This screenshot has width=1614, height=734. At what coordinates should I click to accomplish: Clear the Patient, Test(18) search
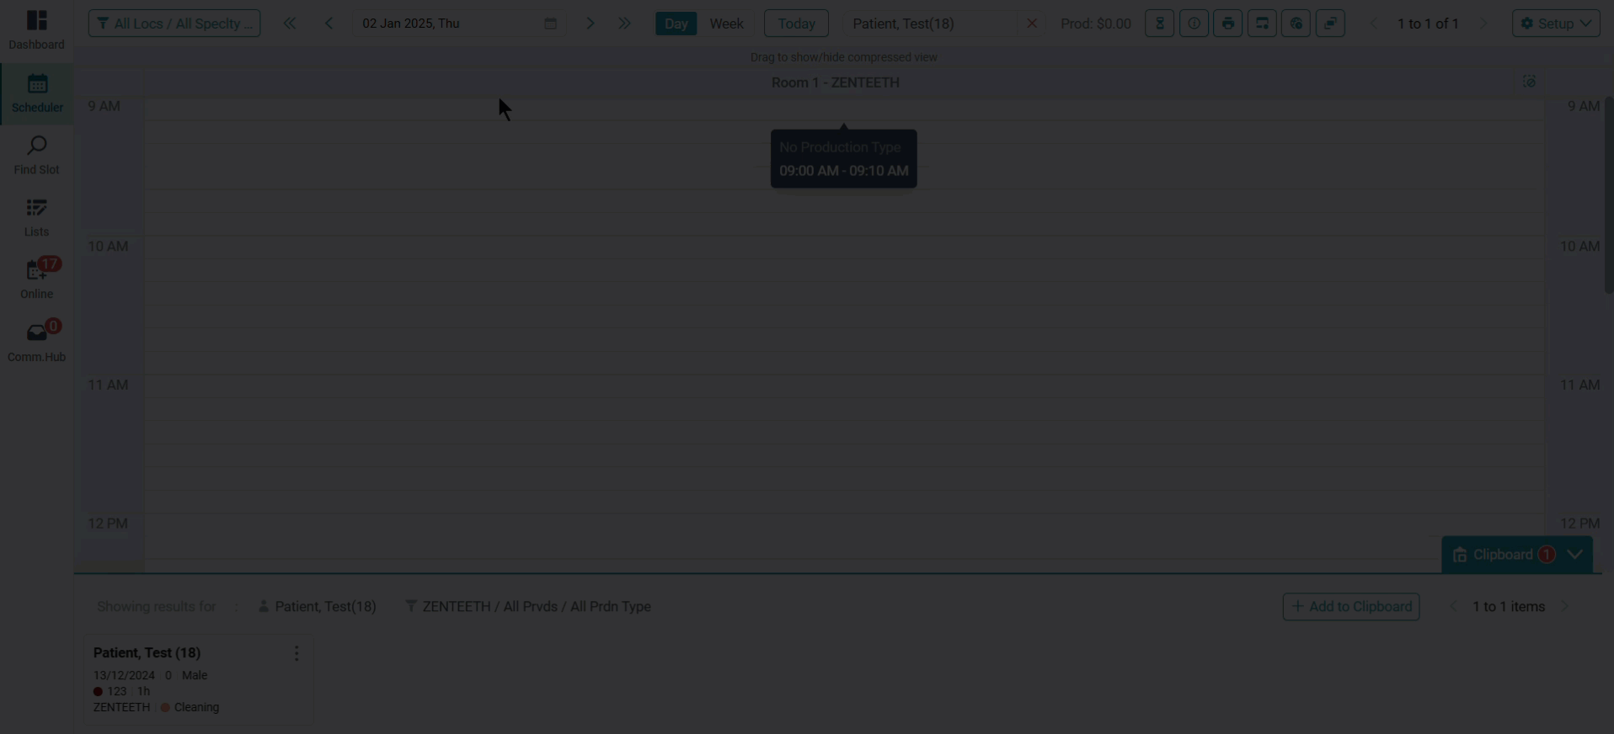click(1031, 24)
